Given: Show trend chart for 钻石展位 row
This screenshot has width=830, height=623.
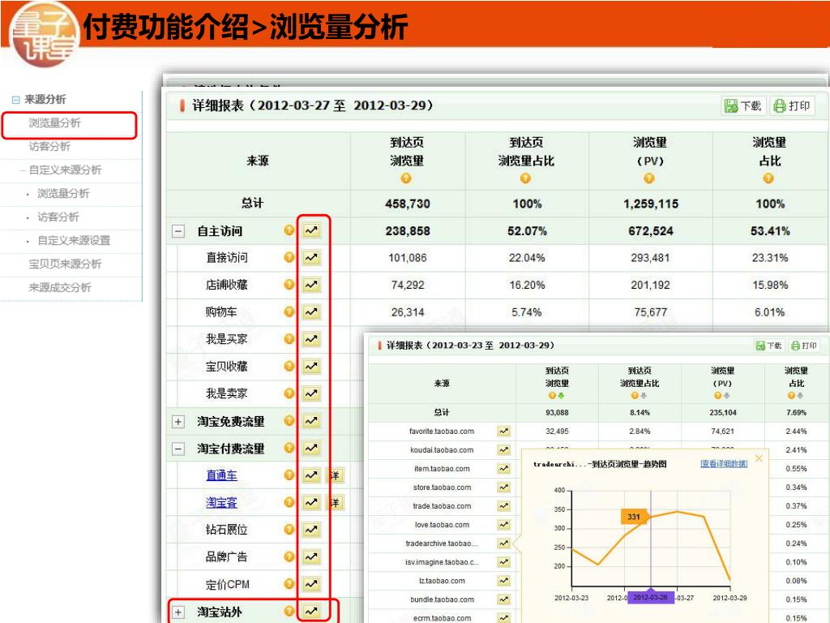Looking at the screenshot, I should pyautogui.click(x=311, y=530).
